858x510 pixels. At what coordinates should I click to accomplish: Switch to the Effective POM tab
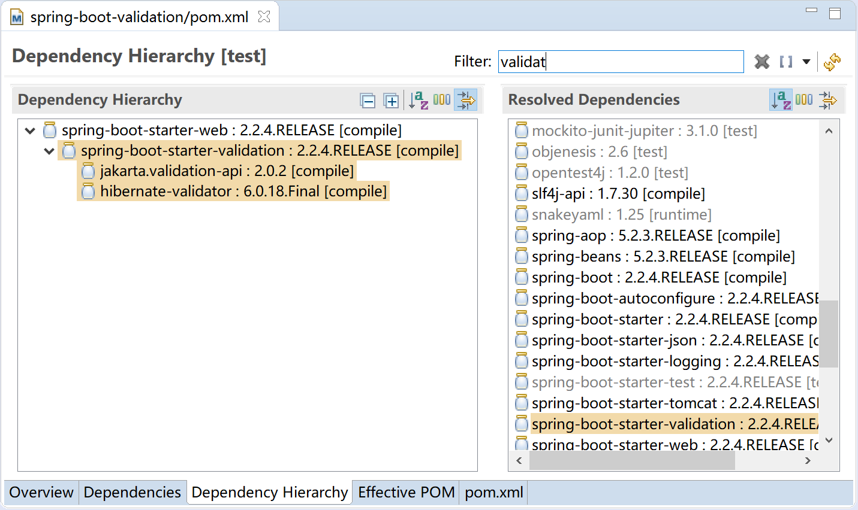406,492
